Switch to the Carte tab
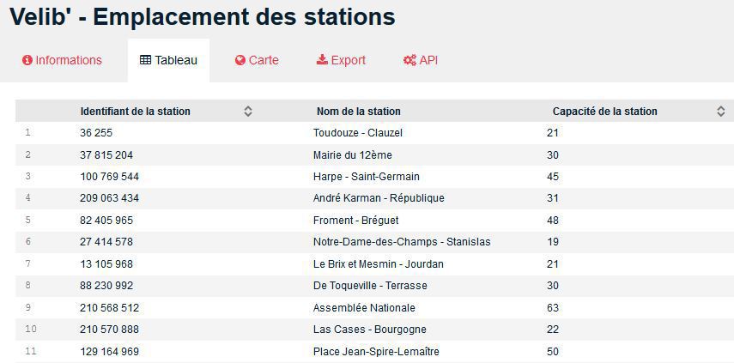 [264, 61]
